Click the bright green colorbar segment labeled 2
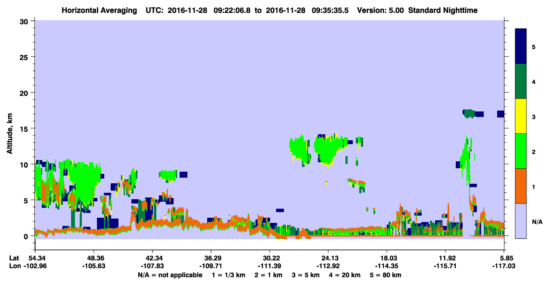This screenshot has width=560, height=287. coord(521,151)
